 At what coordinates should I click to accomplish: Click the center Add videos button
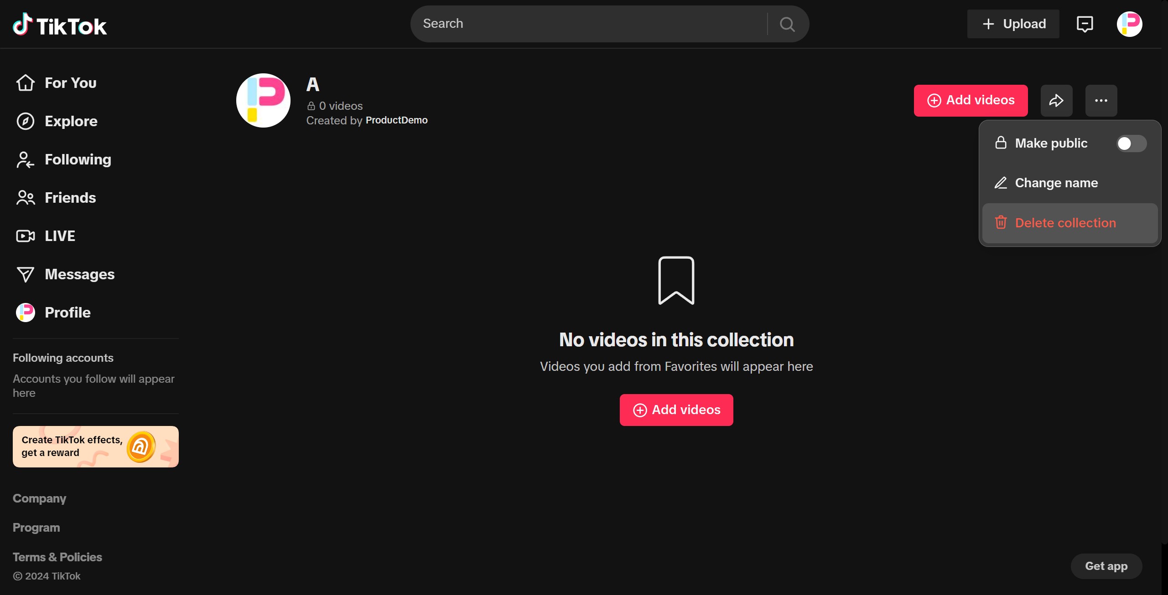point(676,410)
